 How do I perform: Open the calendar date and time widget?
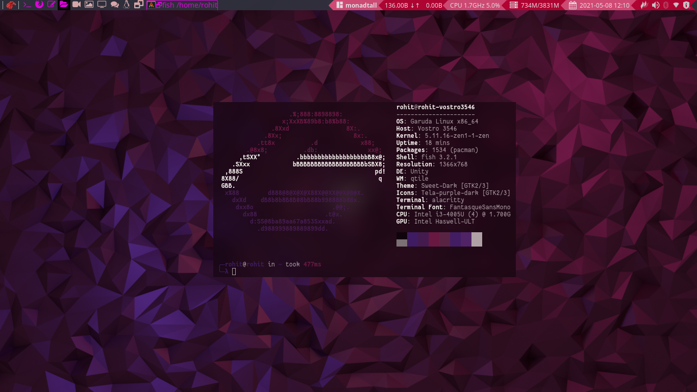[x=600, y=5]
